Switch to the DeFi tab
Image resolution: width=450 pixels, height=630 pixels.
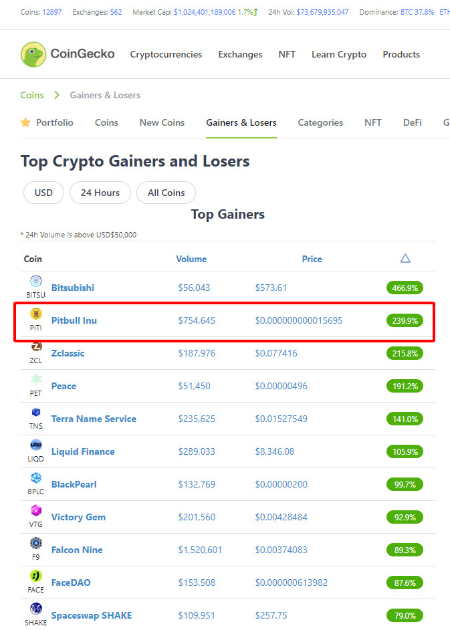point(413,122)
